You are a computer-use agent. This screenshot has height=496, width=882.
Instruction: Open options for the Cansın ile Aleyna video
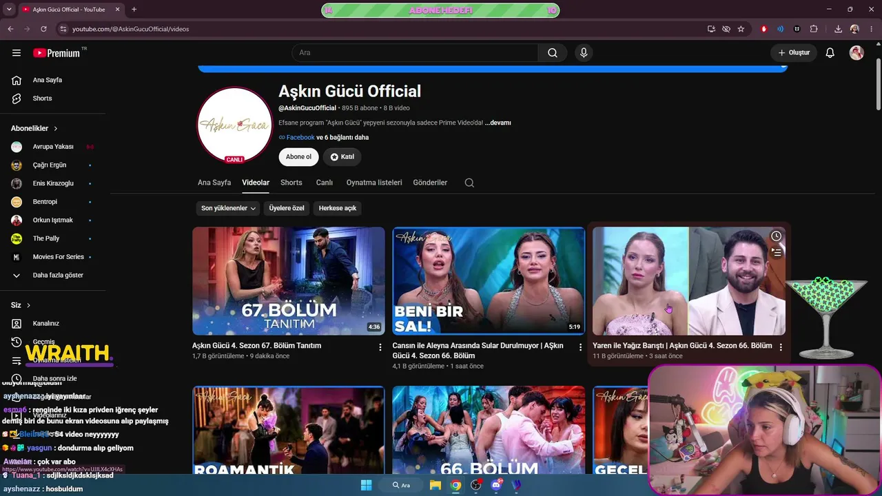click(x=580, y=347)
